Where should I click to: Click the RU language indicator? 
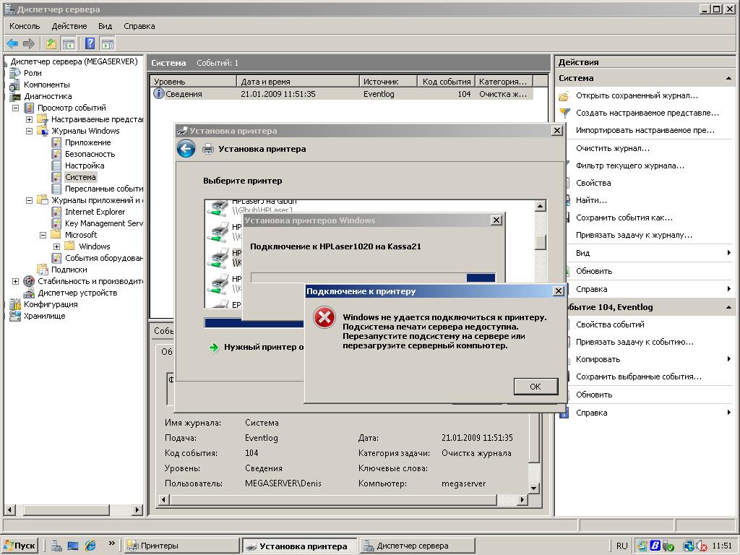pyautogui.click(x=621, y=546)
